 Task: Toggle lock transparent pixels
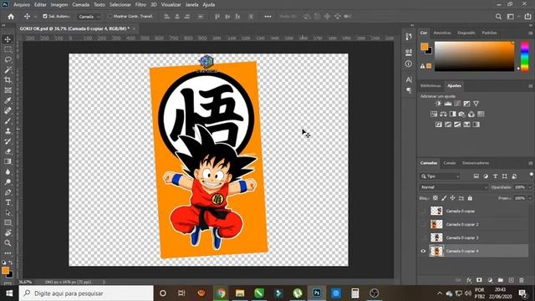[436, 198]
